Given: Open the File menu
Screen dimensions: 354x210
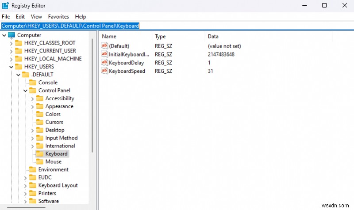Looking at the screenshot, I should coord(6,17).
